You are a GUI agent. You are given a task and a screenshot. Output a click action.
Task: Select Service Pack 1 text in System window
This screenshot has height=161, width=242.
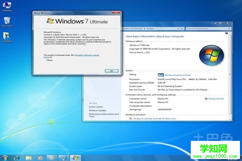coord(140,53)
